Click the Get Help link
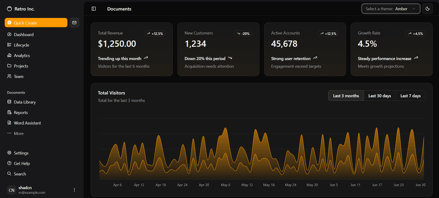The width and height of the screenshot is (439, 198). 22,164
